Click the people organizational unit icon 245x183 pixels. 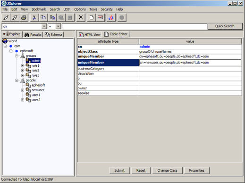(x=23, y=80)
